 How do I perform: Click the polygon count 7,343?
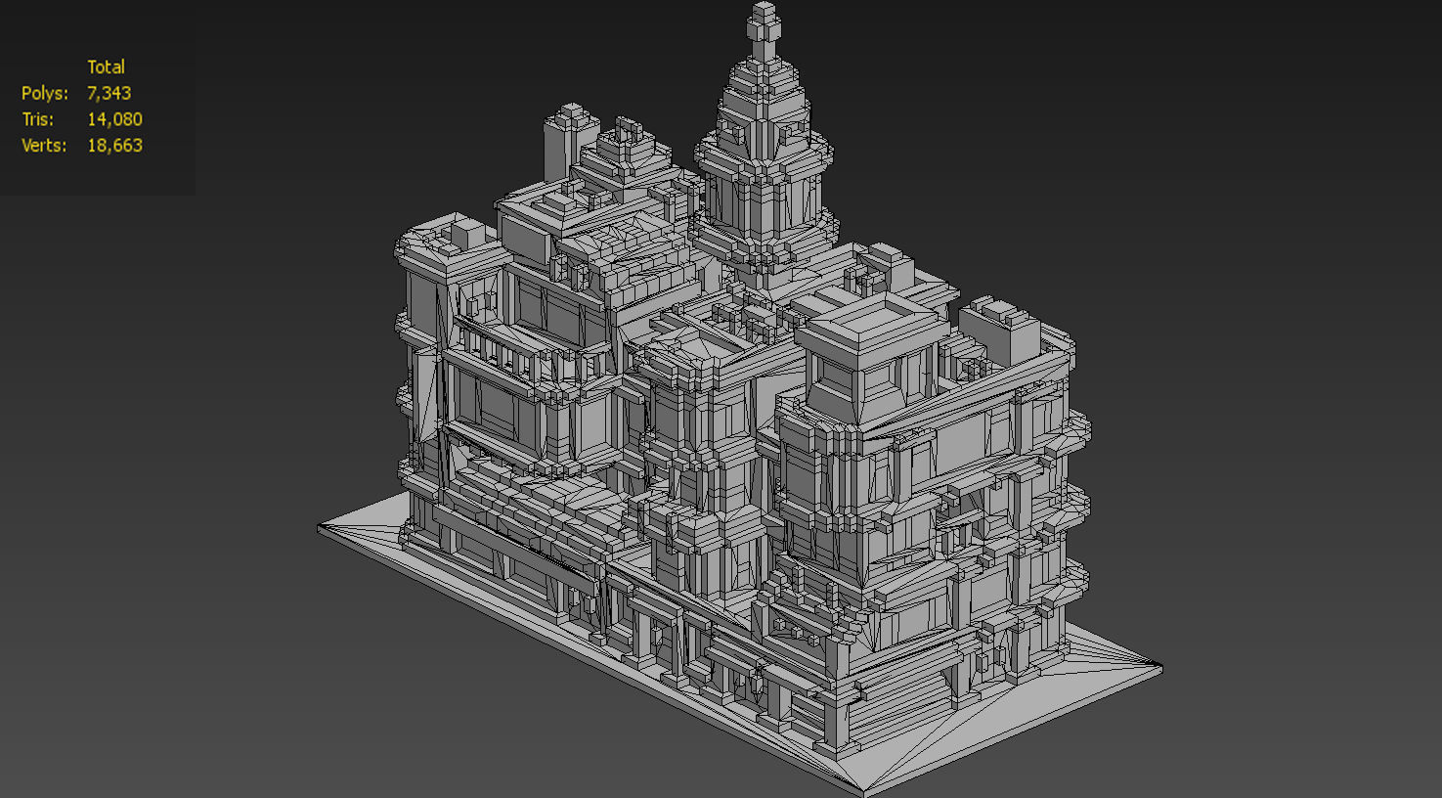point(109,93)
